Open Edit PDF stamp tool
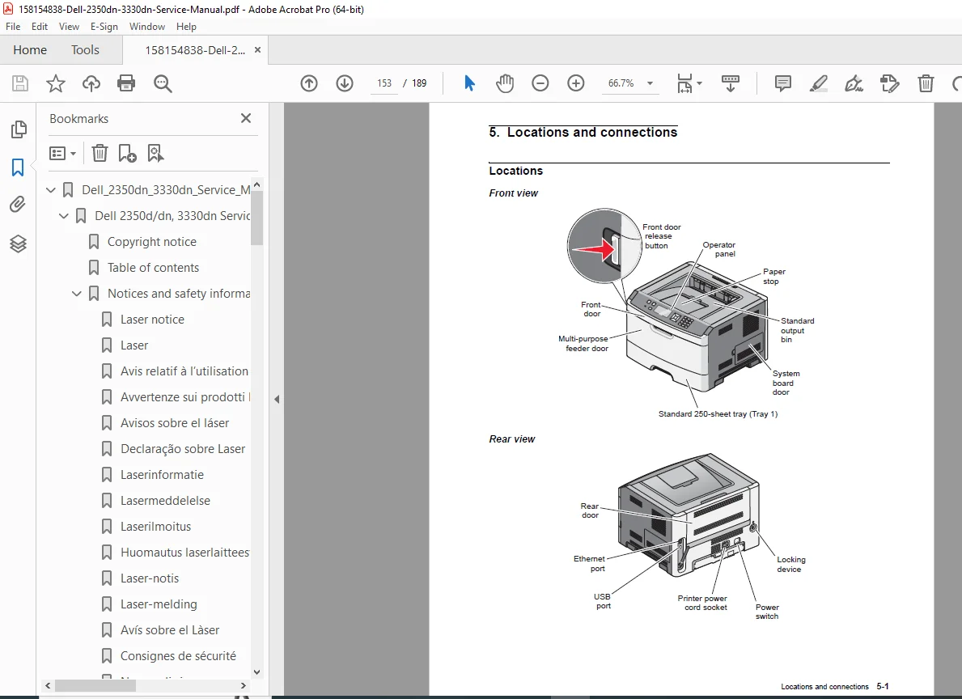Viewport: 962px width, 699px height. (890, 83)
